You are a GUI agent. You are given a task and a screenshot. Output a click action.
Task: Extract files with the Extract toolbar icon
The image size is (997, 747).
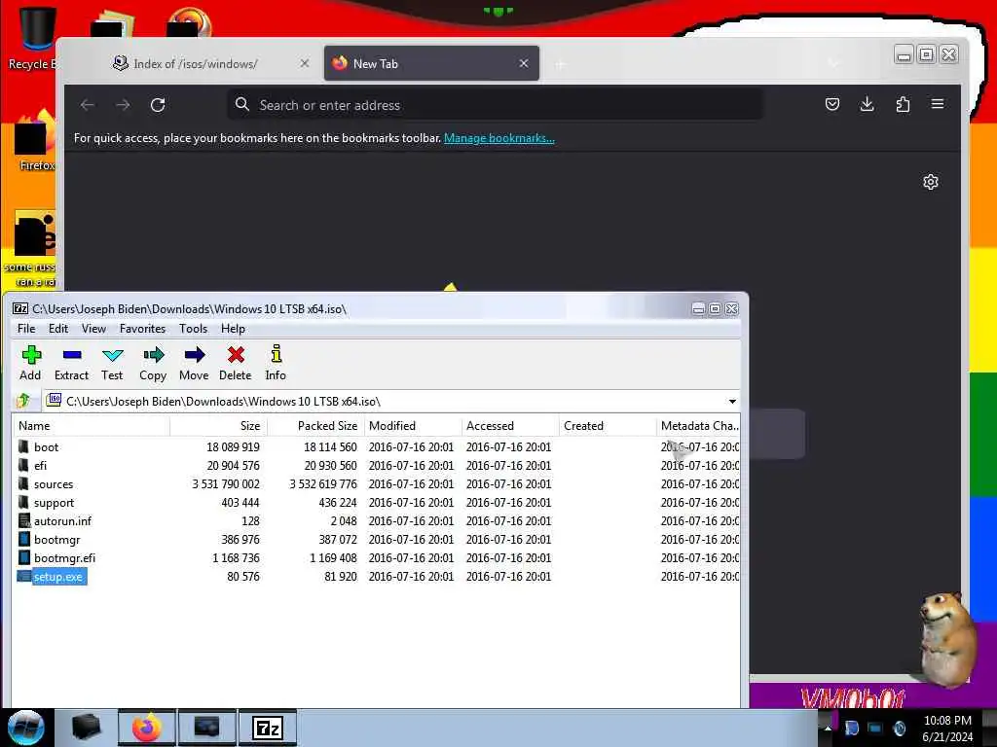click(x=71, y=363)
